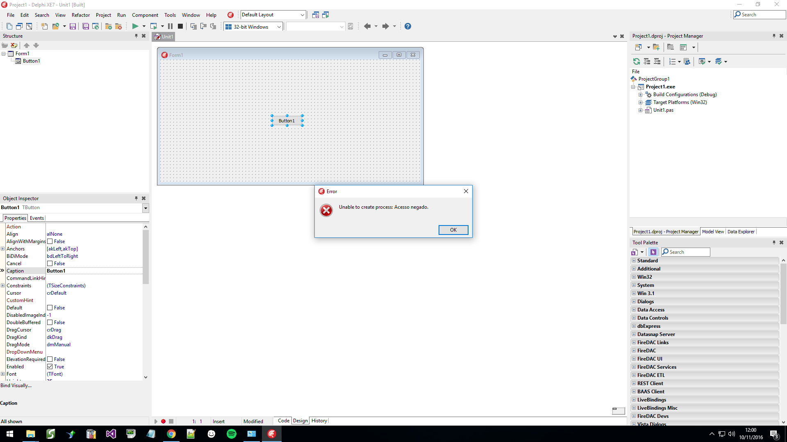787x442 pixels.
Task: Open Object Inspector component selector dropdown
Action: [146, 208]
